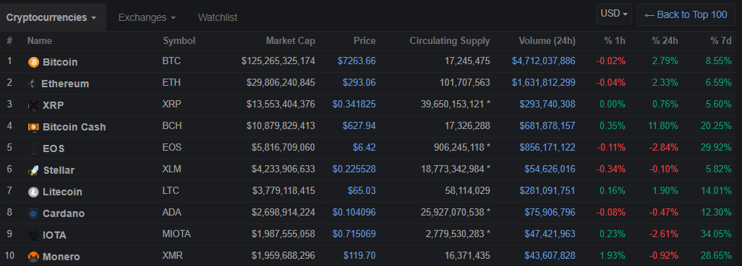This screenshot has width=742, height=266.
Task: Switch to the Watchlist tab
Action: 218,17
